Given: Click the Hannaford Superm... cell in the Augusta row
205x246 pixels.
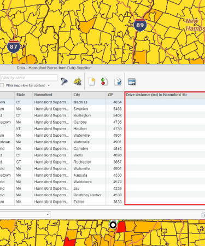Looking at the screenshot, I should pos(52,175).
